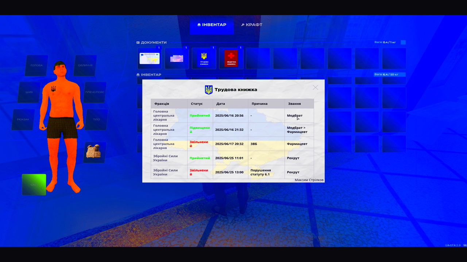
Task: Open the ID card document item
Action: tap(150, 58)
